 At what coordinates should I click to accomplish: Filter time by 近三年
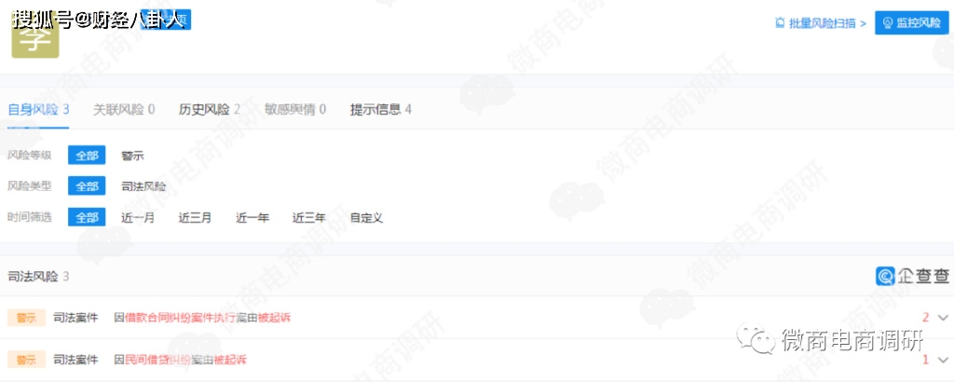309,217
